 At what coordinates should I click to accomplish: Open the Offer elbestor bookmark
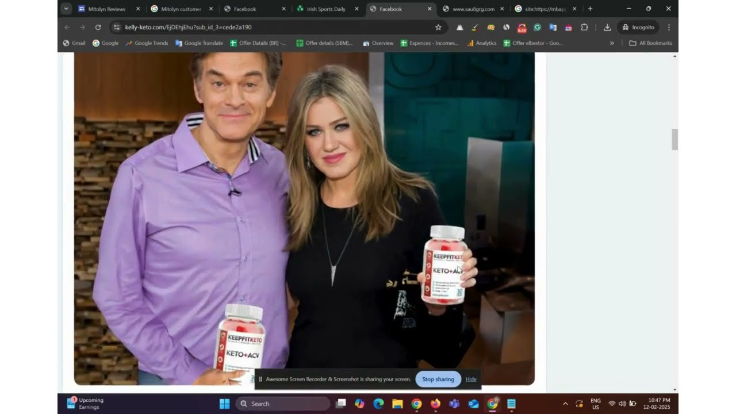point(533,43)
